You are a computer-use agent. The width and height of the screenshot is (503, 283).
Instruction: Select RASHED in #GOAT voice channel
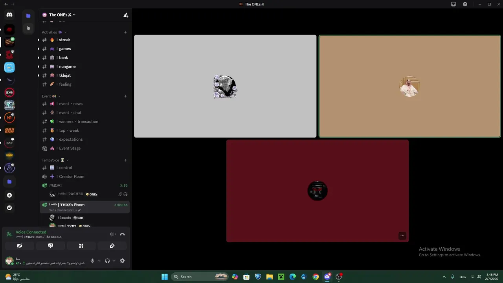click(88, 194)
